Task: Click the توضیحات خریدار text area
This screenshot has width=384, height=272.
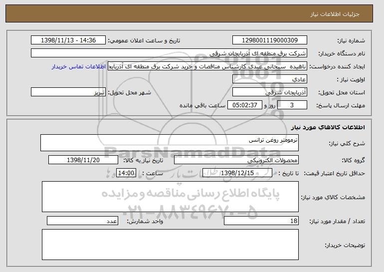Action: [170, 245]
